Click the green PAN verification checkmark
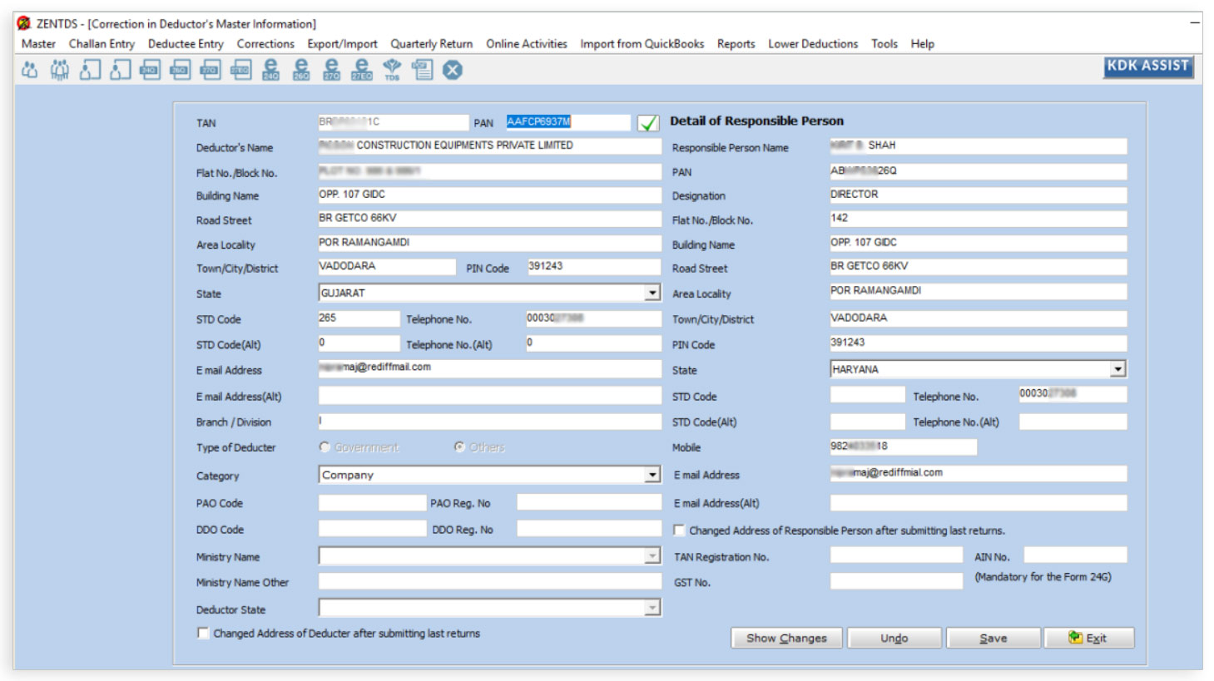1214x681 pixels. 648,123
